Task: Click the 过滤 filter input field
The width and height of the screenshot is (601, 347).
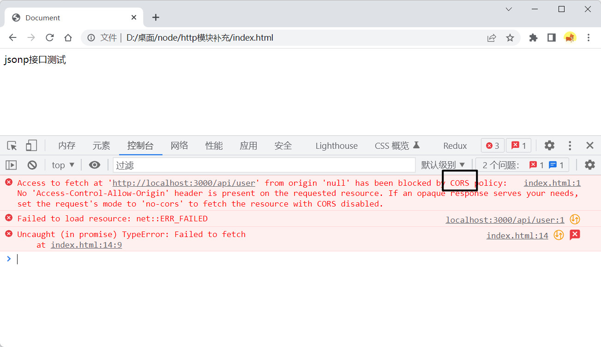Action: point(264,165)
